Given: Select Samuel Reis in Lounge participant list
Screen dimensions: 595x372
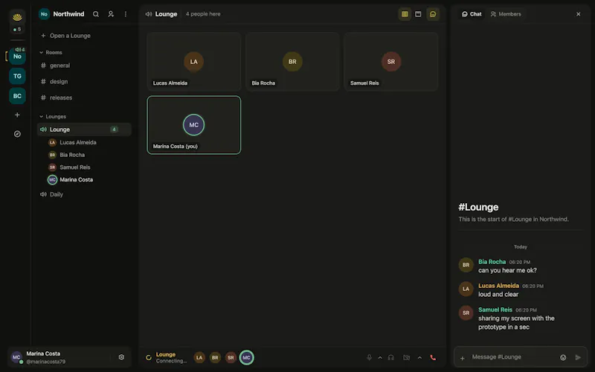Looking at the screenshot, I should (x=69, y=167).
